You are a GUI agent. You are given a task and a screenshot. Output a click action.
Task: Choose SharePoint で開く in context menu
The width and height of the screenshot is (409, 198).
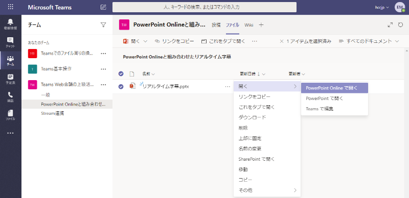[x=267, y=159]
